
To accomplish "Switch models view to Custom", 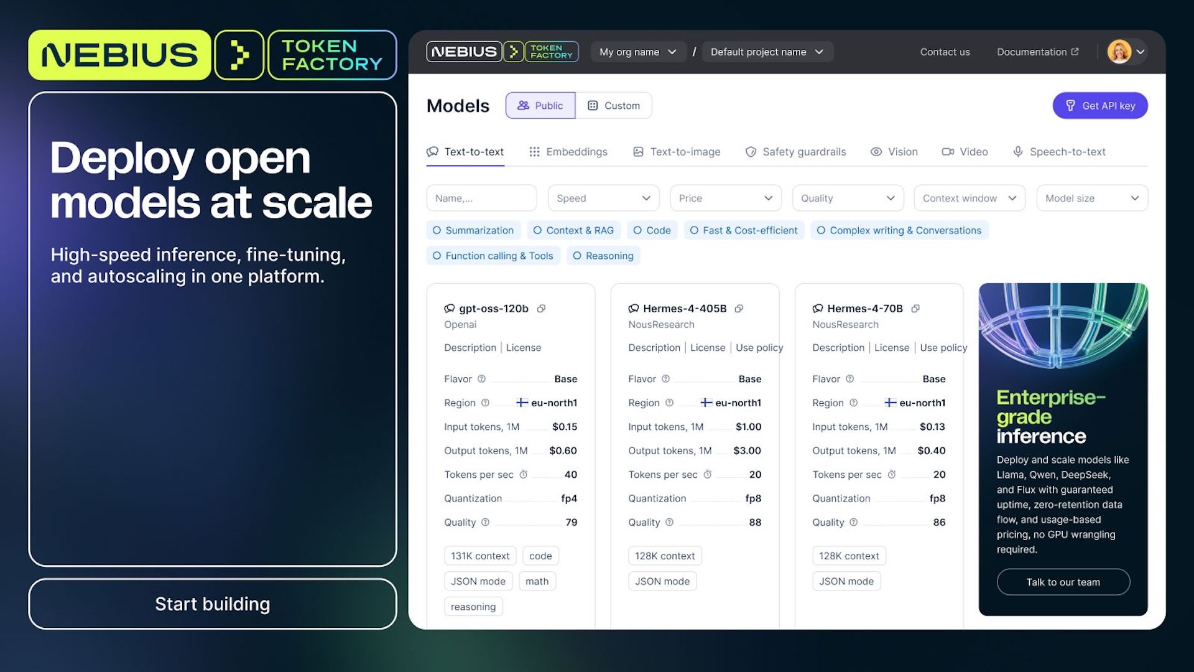I will (614, 106).
